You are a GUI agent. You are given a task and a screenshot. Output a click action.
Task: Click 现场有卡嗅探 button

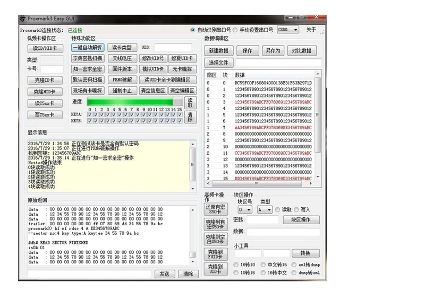click(x=88, y=91)
